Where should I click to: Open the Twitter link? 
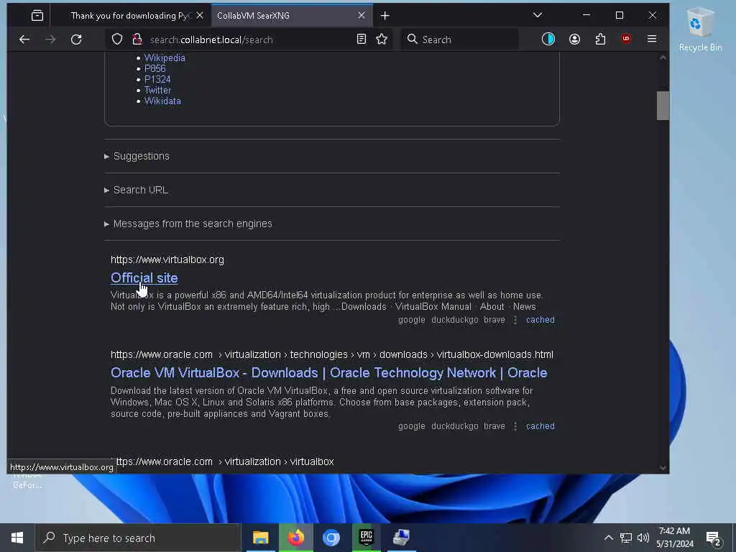click(157, 90)
